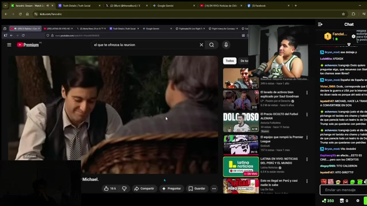This screenshot has height=206, width=367.
Task: Open Kick chat settings gear
Action: point(358,201)
